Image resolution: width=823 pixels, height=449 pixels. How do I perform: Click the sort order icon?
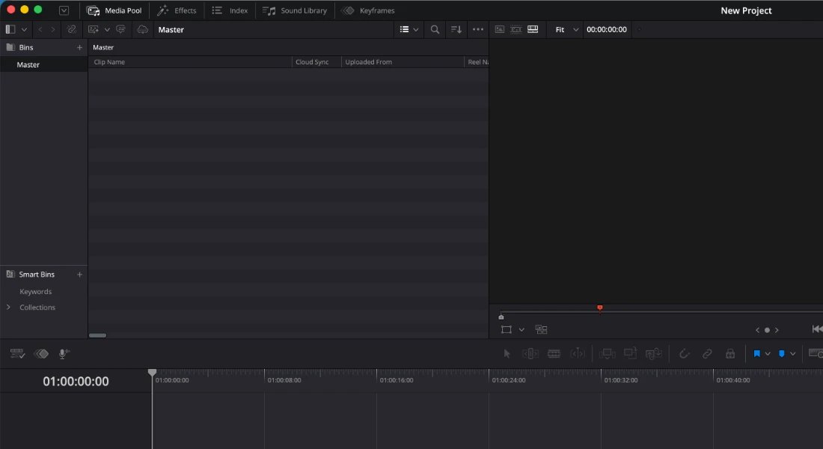click(x=456, y=29)
